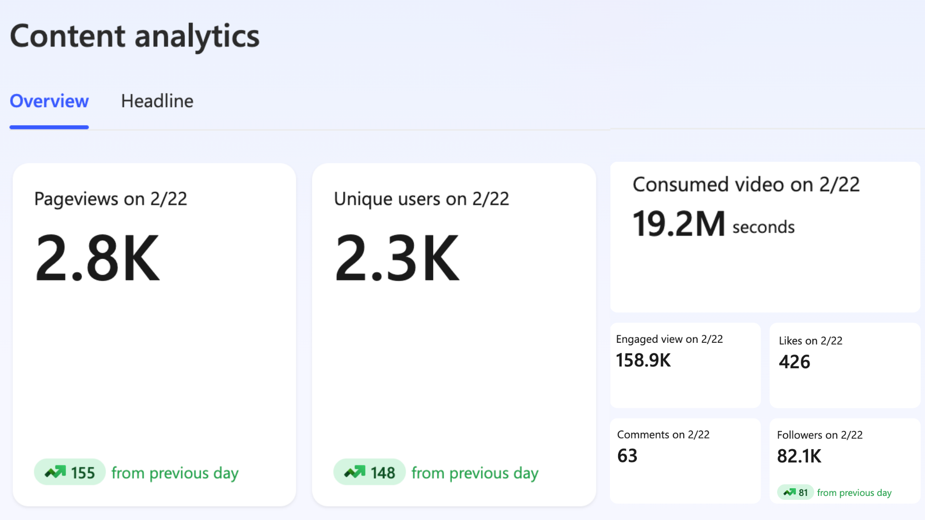The width and height of the screenshot is (925, 520).
Task: Click the Pageviews upward trend arrow icon
Action: [x=55, y=472]
